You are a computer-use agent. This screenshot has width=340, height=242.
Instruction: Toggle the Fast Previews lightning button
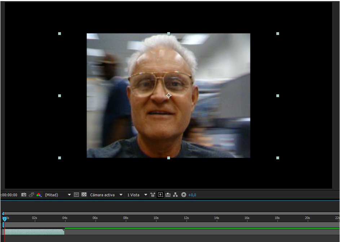tap(160, 195)
